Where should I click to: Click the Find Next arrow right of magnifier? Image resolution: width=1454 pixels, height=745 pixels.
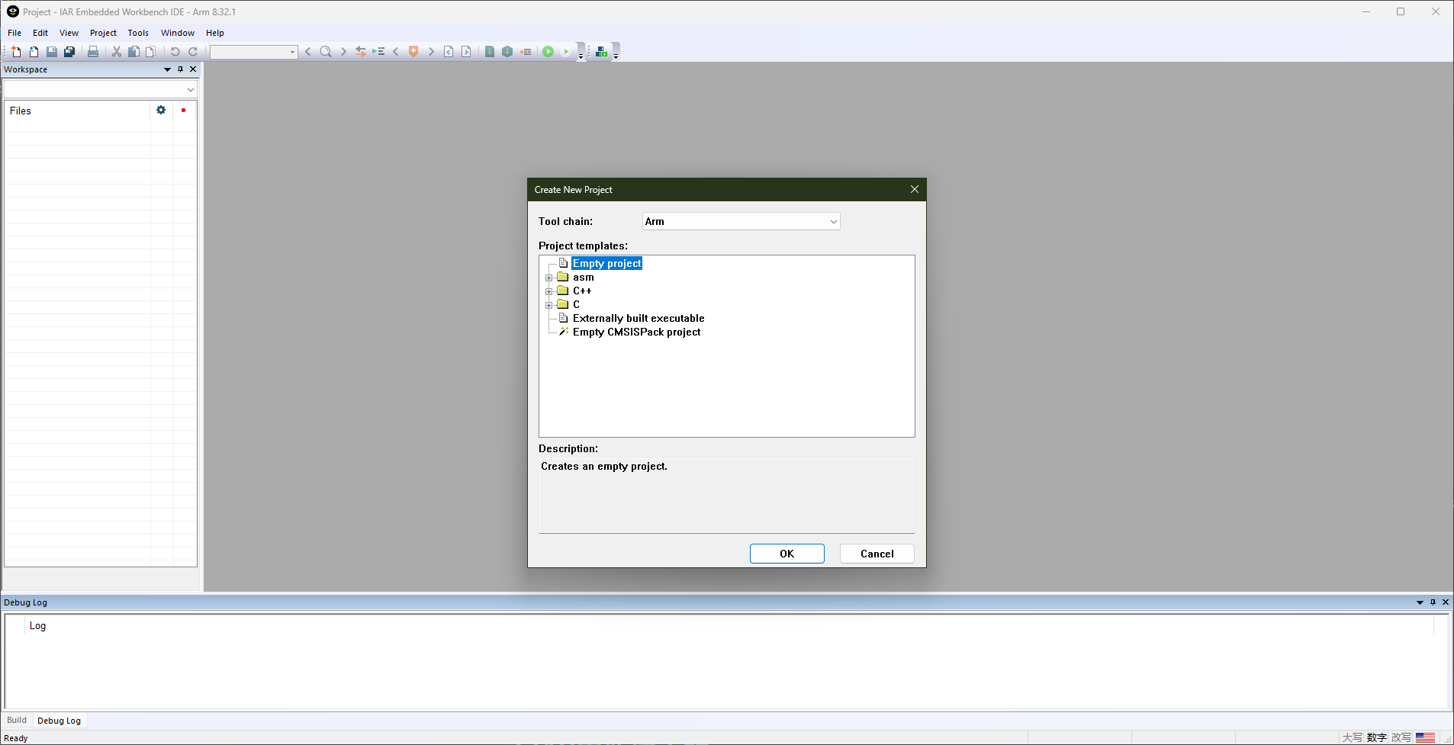[343, 52]
